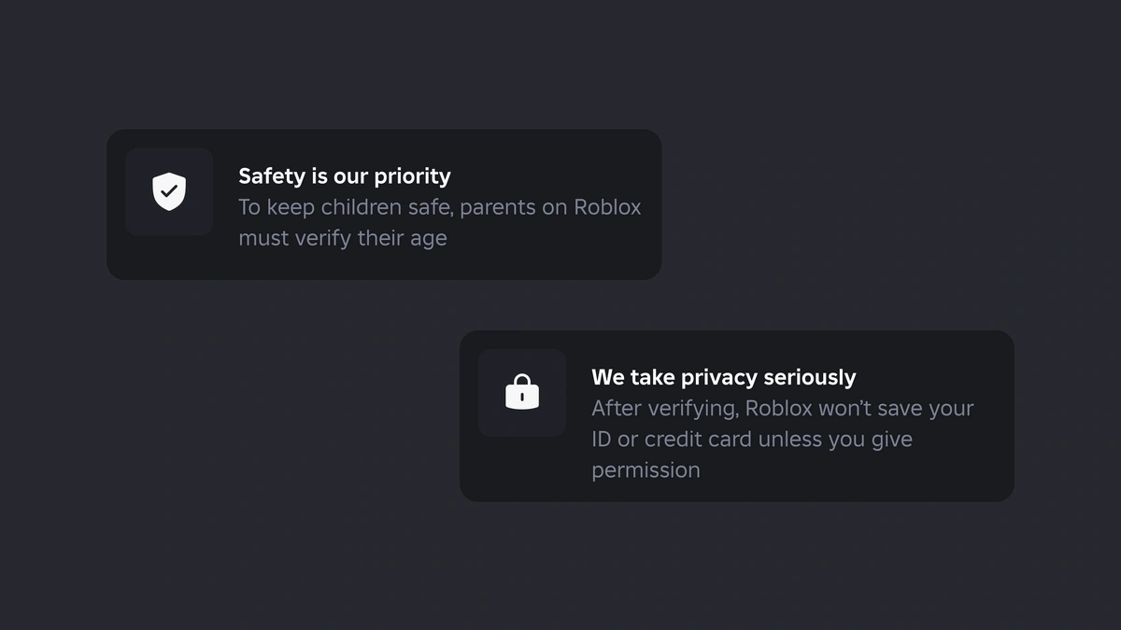This screenshot has width=1121, height=630.
Task: Open the Safety is our priority card
Action: (384, 204)
